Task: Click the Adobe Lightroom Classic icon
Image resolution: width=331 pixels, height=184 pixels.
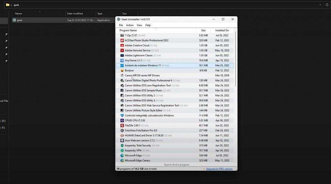Action: [122, 55]
